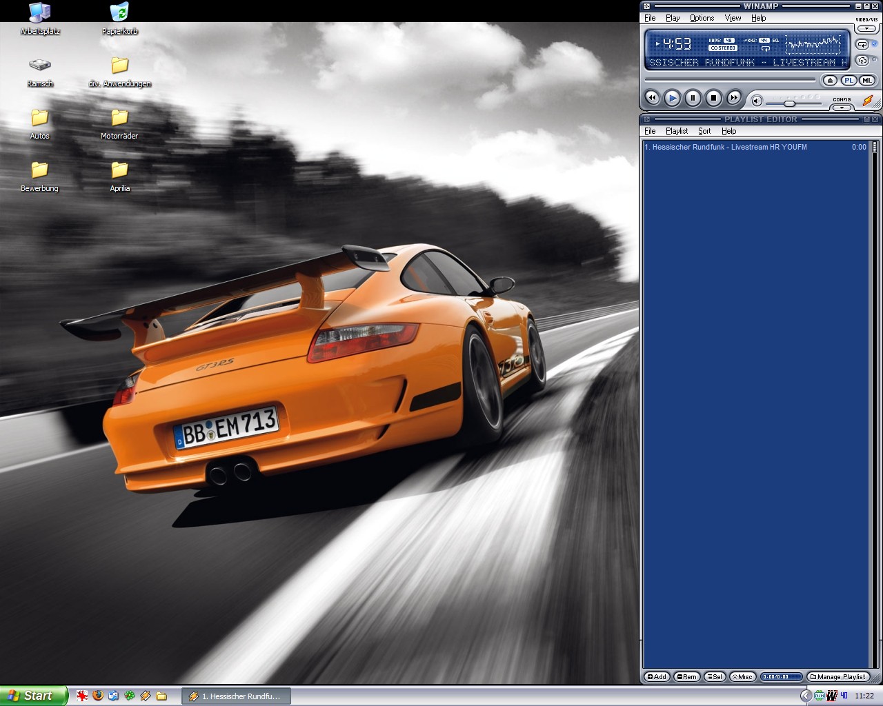Click the spectrum visualization display

click(x=814, y=44)
